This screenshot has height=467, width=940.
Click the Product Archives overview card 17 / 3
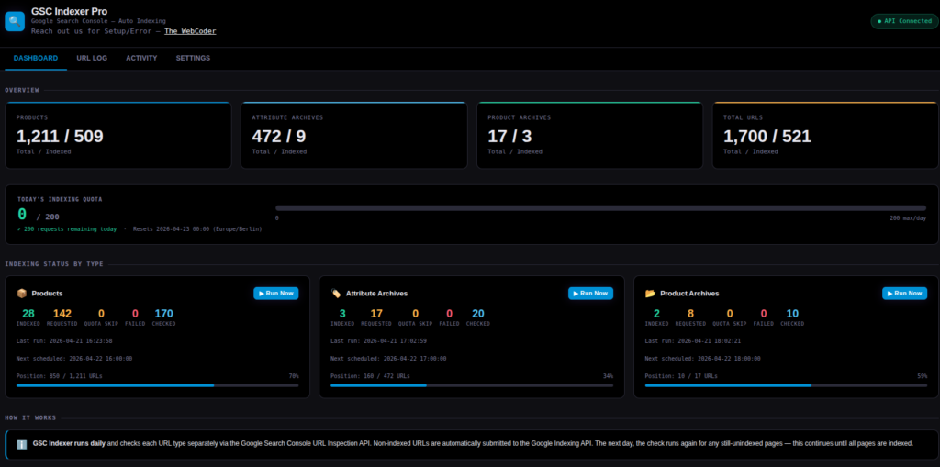pos(589,135)
